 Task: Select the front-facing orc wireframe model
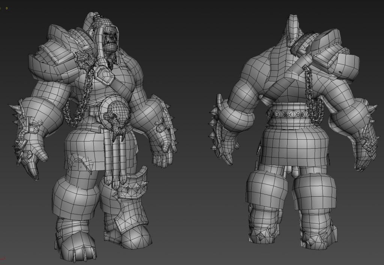(x=93, y=137)
